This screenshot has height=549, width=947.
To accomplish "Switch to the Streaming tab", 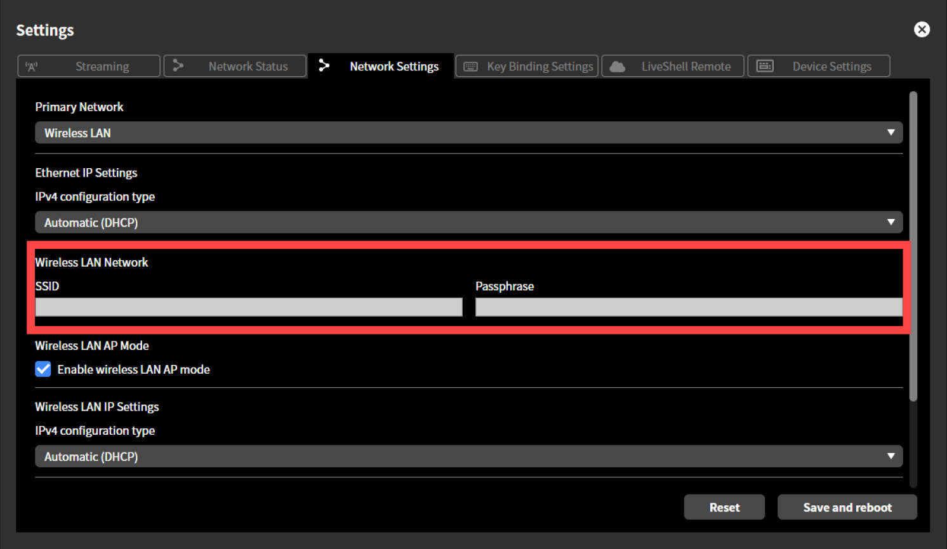I will (x=88, y=65).
